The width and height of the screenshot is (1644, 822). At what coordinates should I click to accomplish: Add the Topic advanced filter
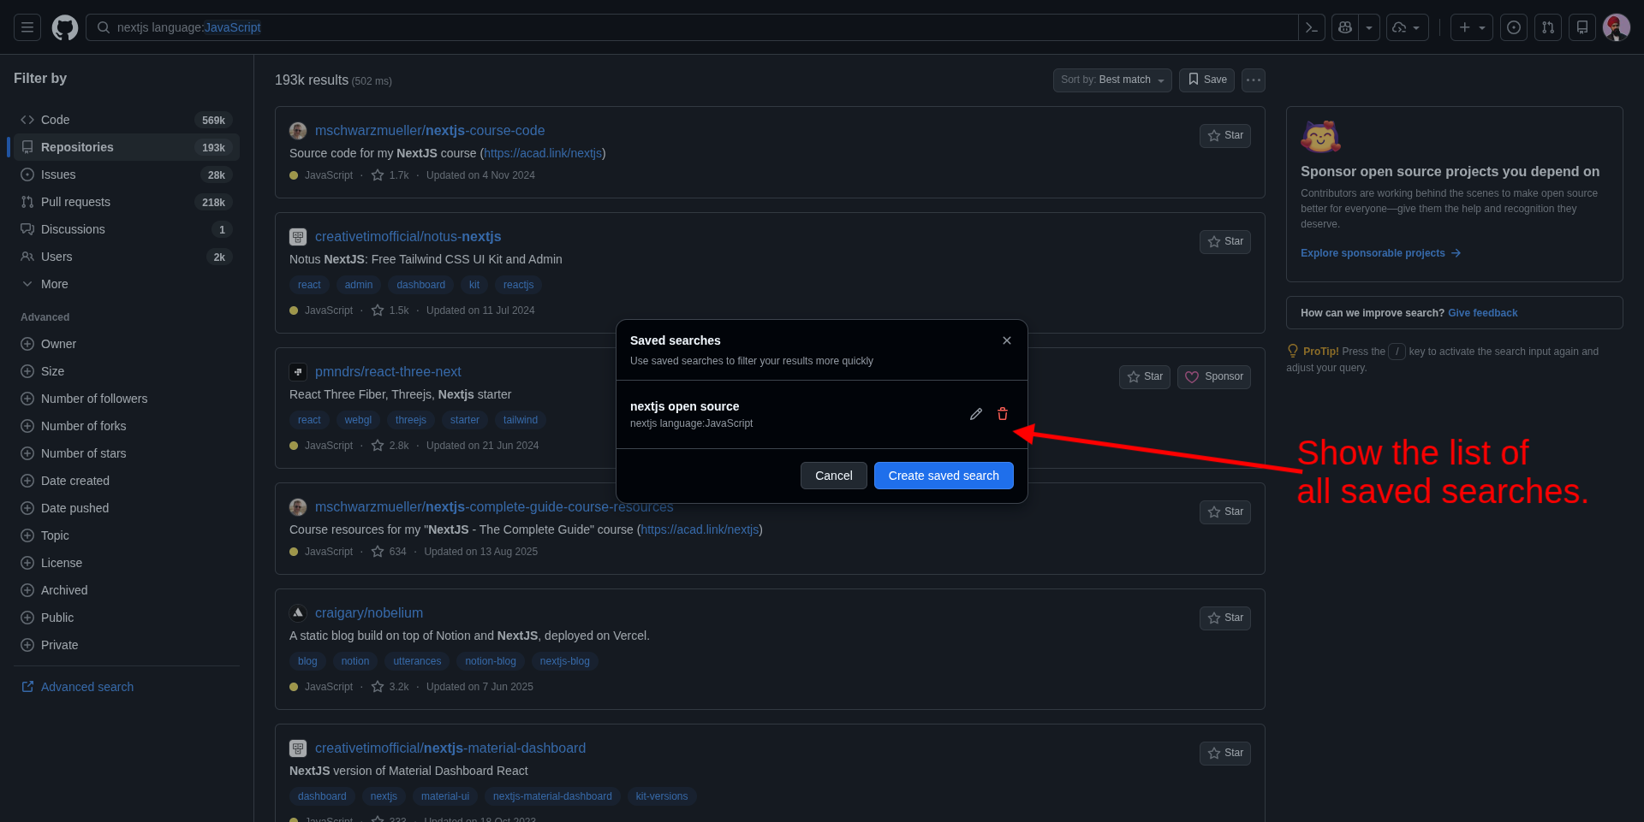click(127, 535)
